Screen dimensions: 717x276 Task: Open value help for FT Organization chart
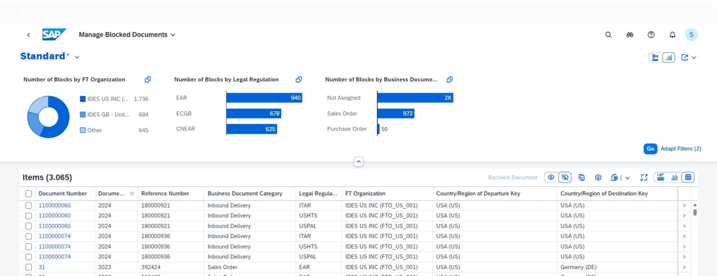(x=148, y=80)
